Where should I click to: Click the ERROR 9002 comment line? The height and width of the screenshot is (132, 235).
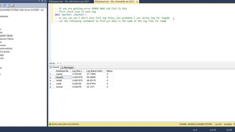[91, 8]
